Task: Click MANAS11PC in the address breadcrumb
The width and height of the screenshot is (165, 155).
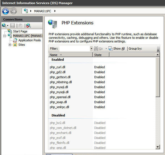Action: [42, 11]
